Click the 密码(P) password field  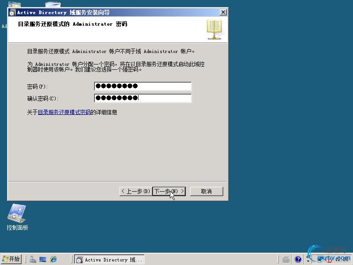coord(143,86)
